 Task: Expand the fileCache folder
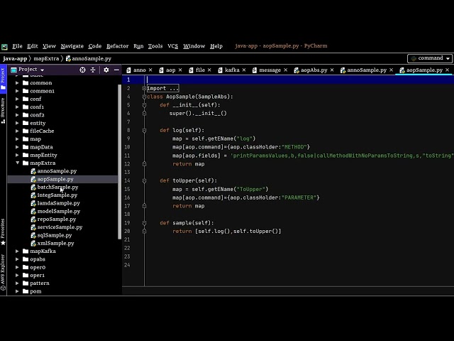pos(17,131)
